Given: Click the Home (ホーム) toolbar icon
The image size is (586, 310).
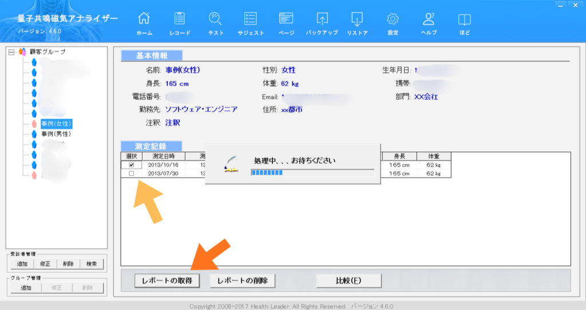Looking at the screenshot, I should (x=144, y=19).
